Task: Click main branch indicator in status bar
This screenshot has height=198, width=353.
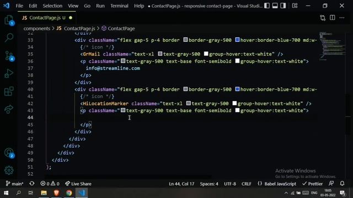Action: click(15, 184)
